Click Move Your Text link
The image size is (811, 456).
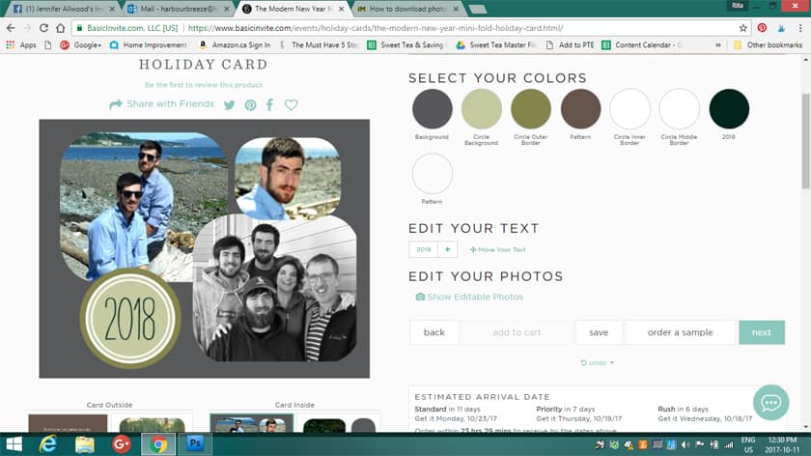click(497, 249)
